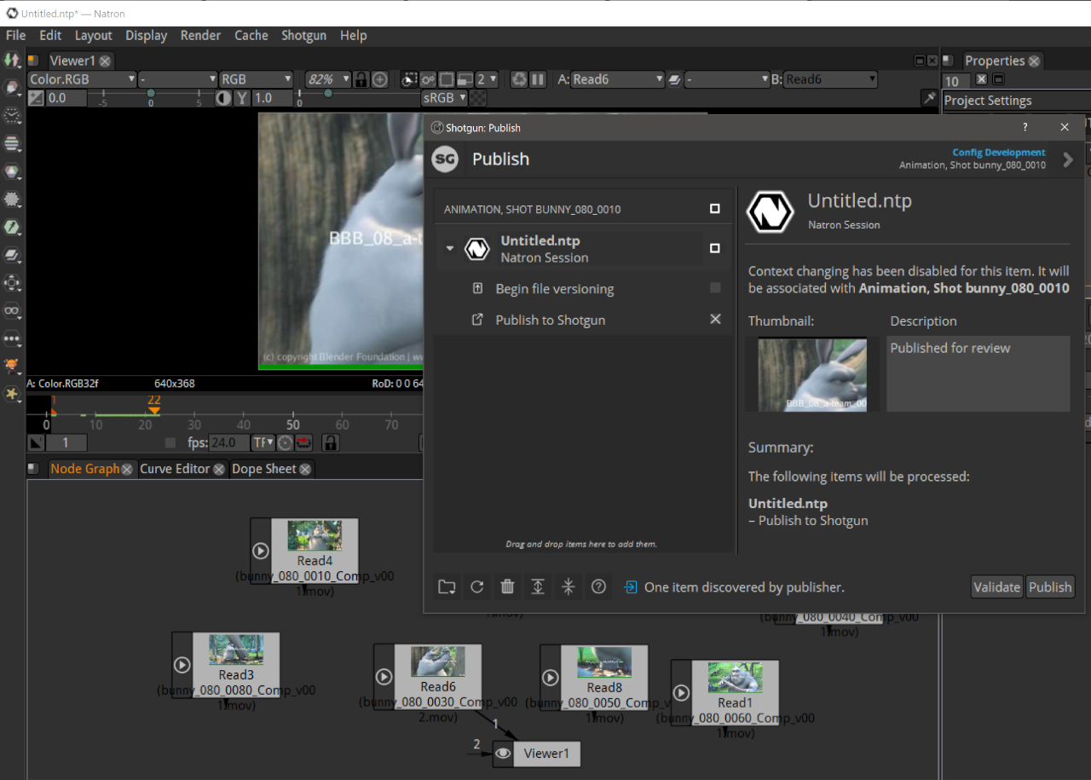Image resolution: width=1091 pixels, height=780 pixels.
Task: Click the viewer center image plus-circle icon
Action: (380, 79)
